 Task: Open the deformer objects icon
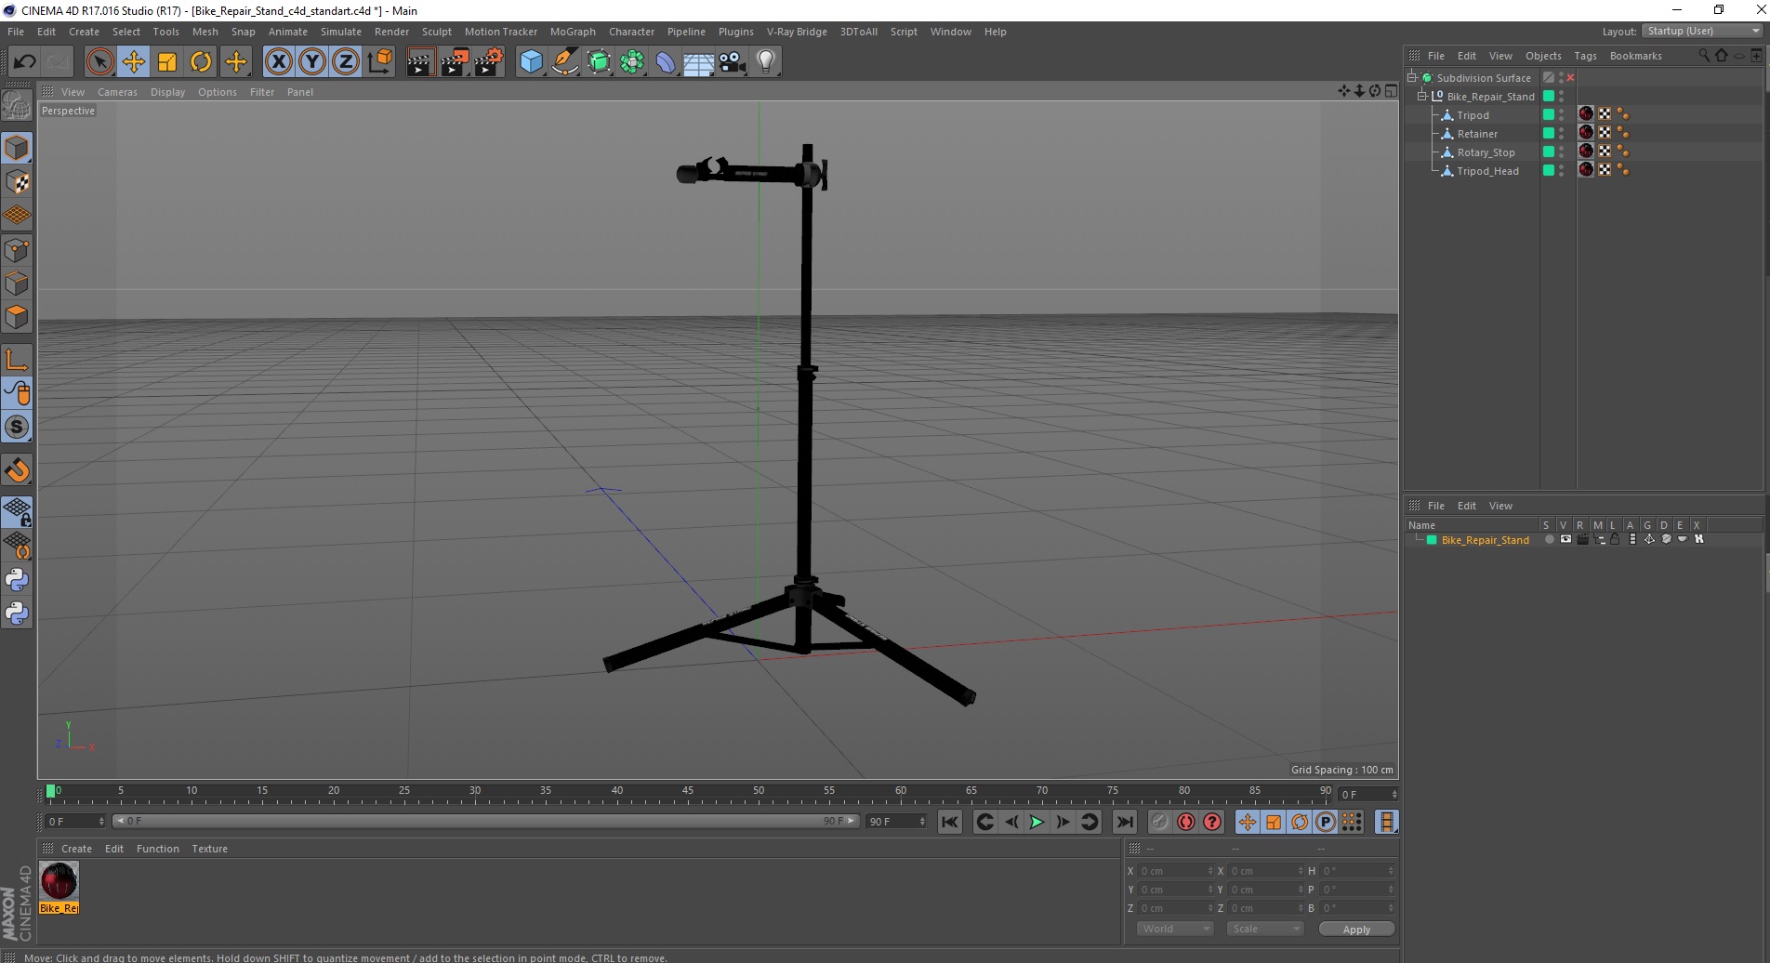pyautogui.click(x=666, y=62)
